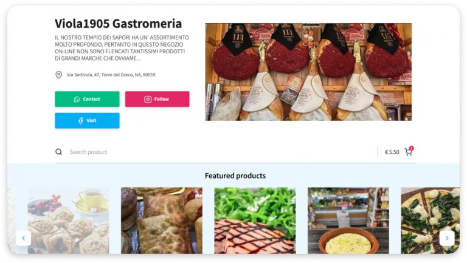Image resolution: width=467 pixels, height=263 pixels.
Task: Show next featured products with right arrow
Action: tap(447, 238)
